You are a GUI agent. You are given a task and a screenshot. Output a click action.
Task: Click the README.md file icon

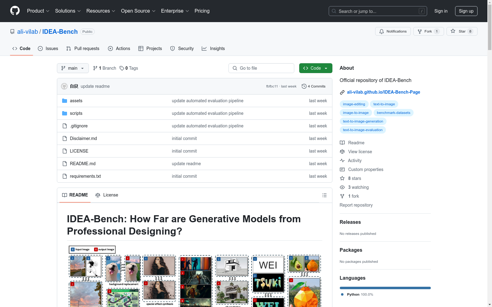pos(65,164)
